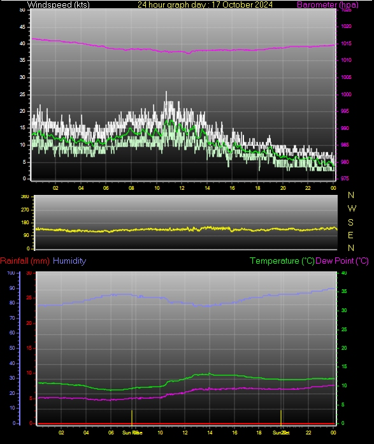Click the Sun Rise marker on lower chart
The height and width of the screenshot is (444, 374).
(133, 433)
